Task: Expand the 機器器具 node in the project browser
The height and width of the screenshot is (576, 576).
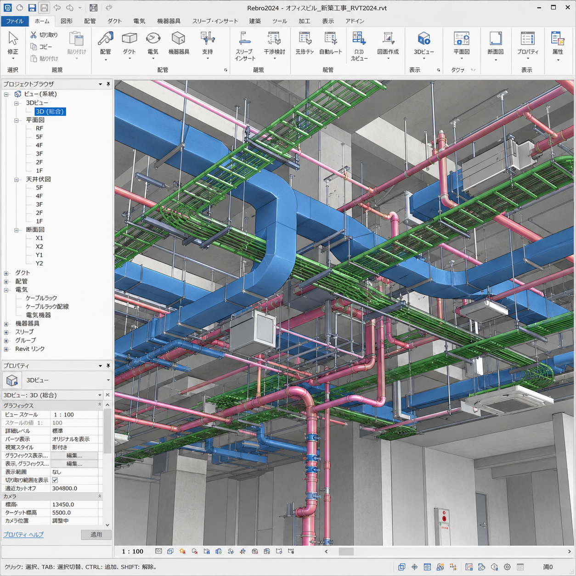Action: coord(6,324)
